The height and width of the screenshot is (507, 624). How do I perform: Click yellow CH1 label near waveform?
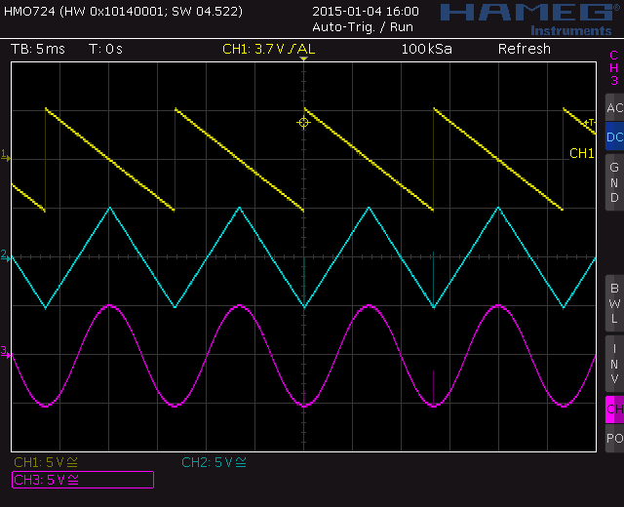[x=581, y=153]
